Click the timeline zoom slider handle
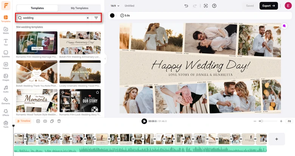Image resolution: width=295 pixels, height=156 pixels. coord(261,121)
